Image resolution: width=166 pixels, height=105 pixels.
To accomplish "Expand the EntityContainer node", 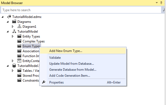I will tap(13, 61).
